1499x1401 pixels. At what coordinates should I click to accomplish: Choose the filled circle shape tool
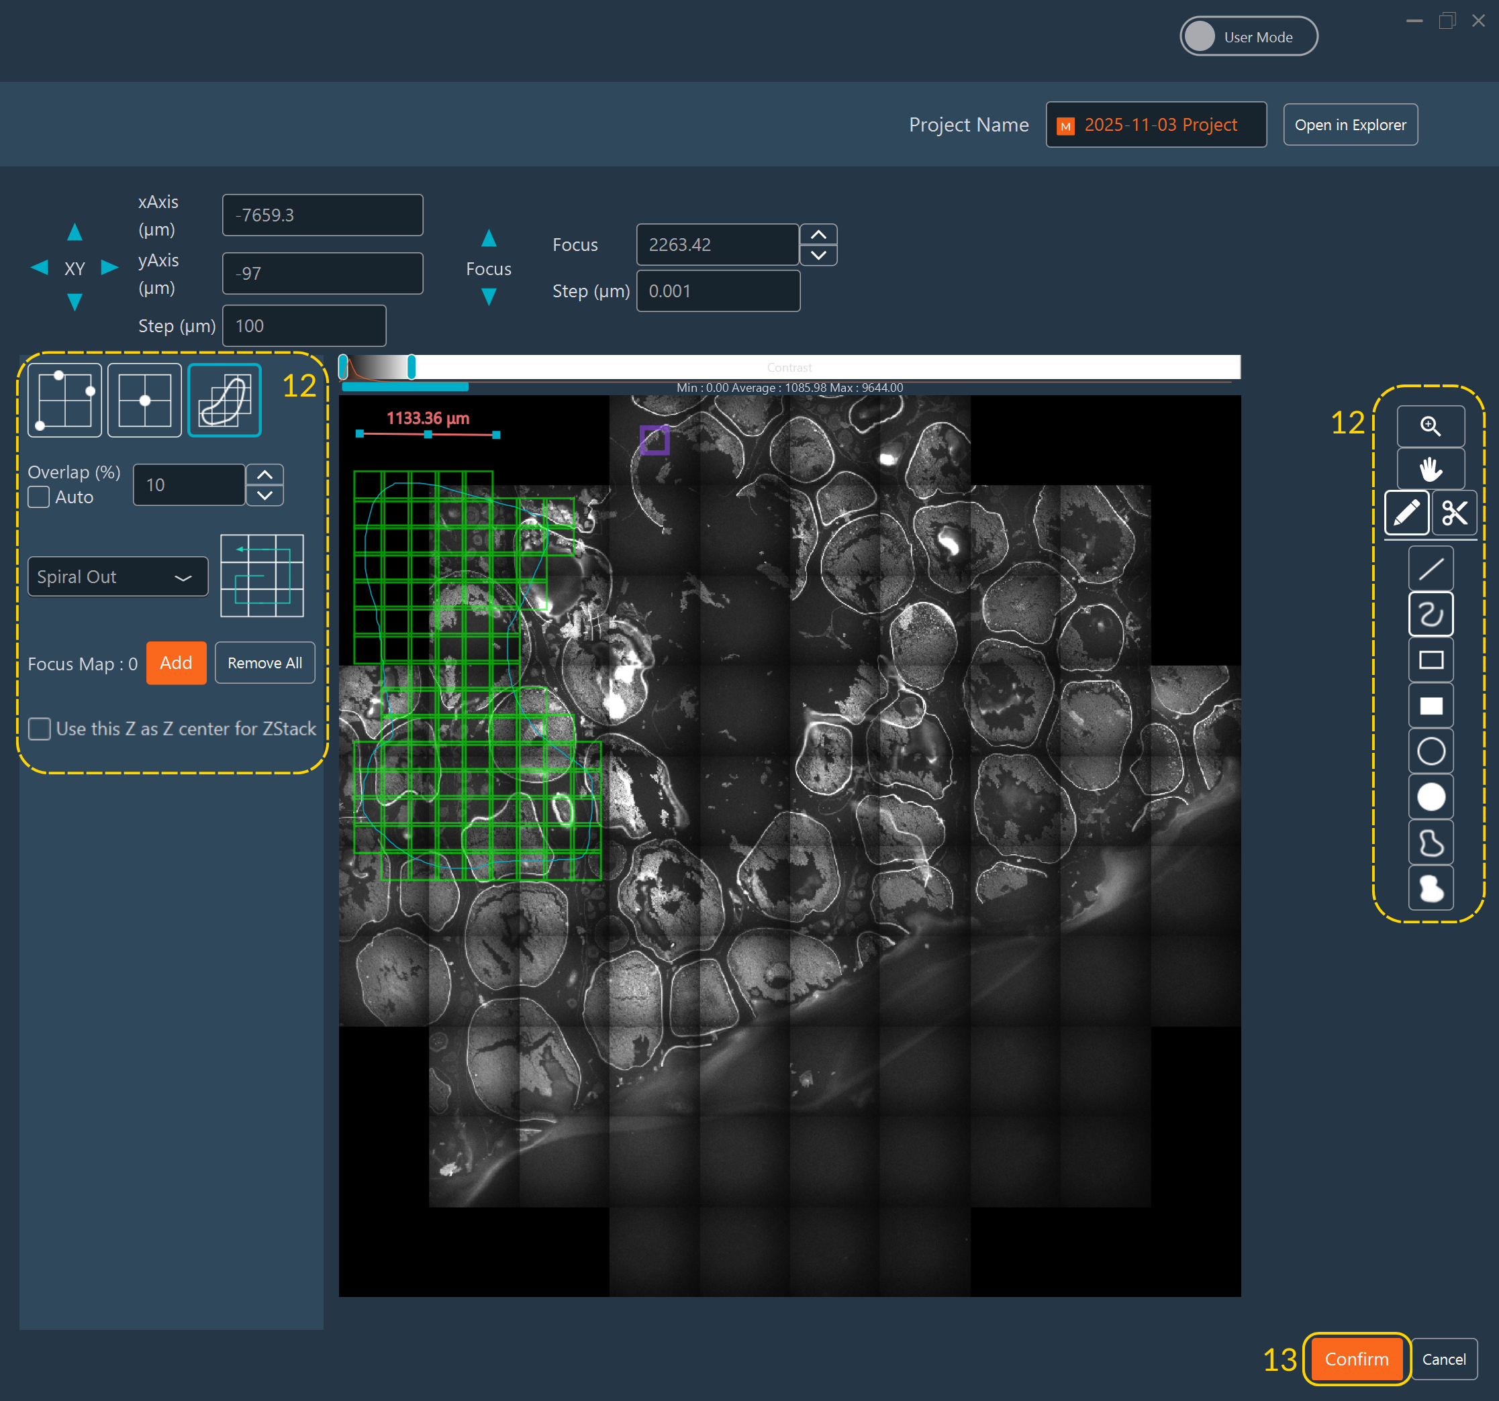pos(1431,796)
